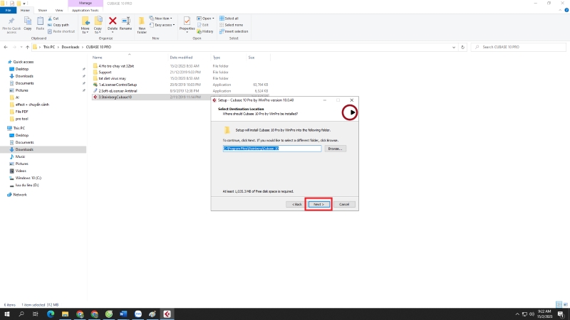Click Next in the Cubase setup dialog

[x=318, y=204]
